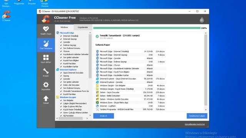Image resolution: width=246 pixels, height=138 pixels.
Task: Click the Gelişmiş Rapor heading
Action: click(103, 45)
